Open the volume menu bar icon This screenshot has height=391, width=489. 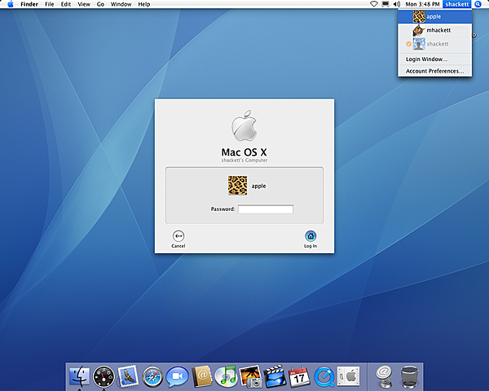(397, 4)
